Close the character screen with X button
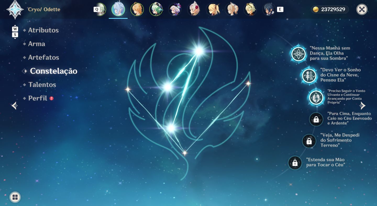The image size is (377, 206). [x=362, y=10]
